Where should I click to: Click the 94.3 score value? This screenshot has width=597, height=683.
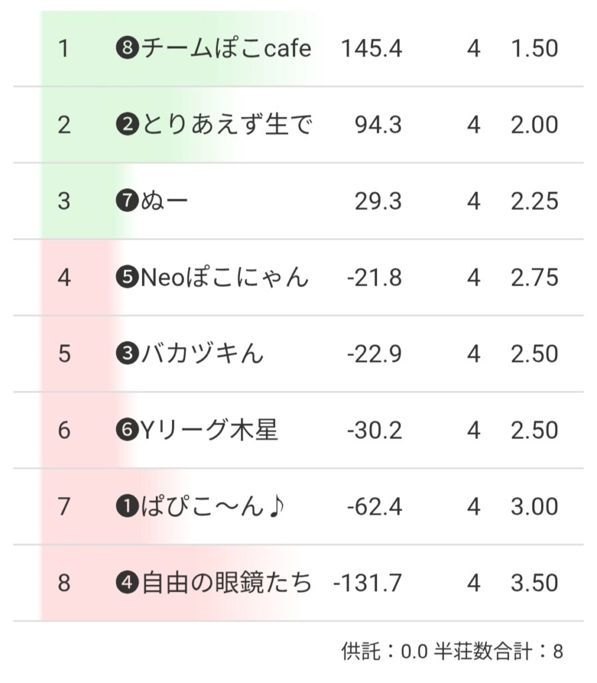(x=378, y=125)
